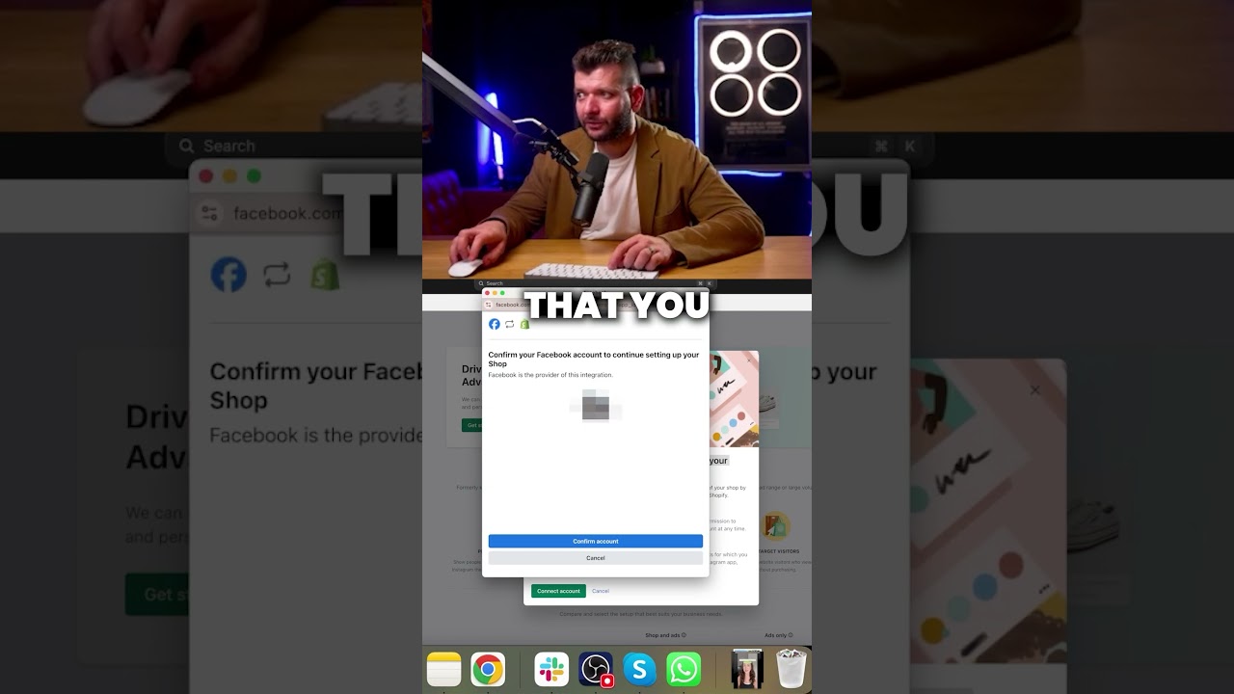Open Slack from the dock
The width and height of the screenshot is (1234, 694).
tap(552, 669)
